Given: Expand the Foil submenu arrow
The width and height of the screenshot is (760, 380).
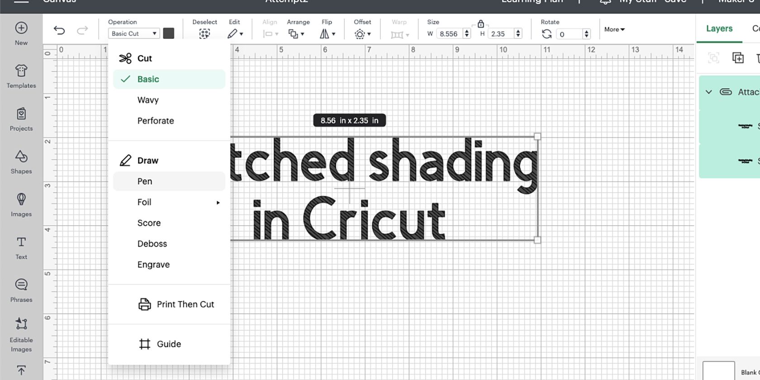Looking at the screenshot, I should point(218,202).
